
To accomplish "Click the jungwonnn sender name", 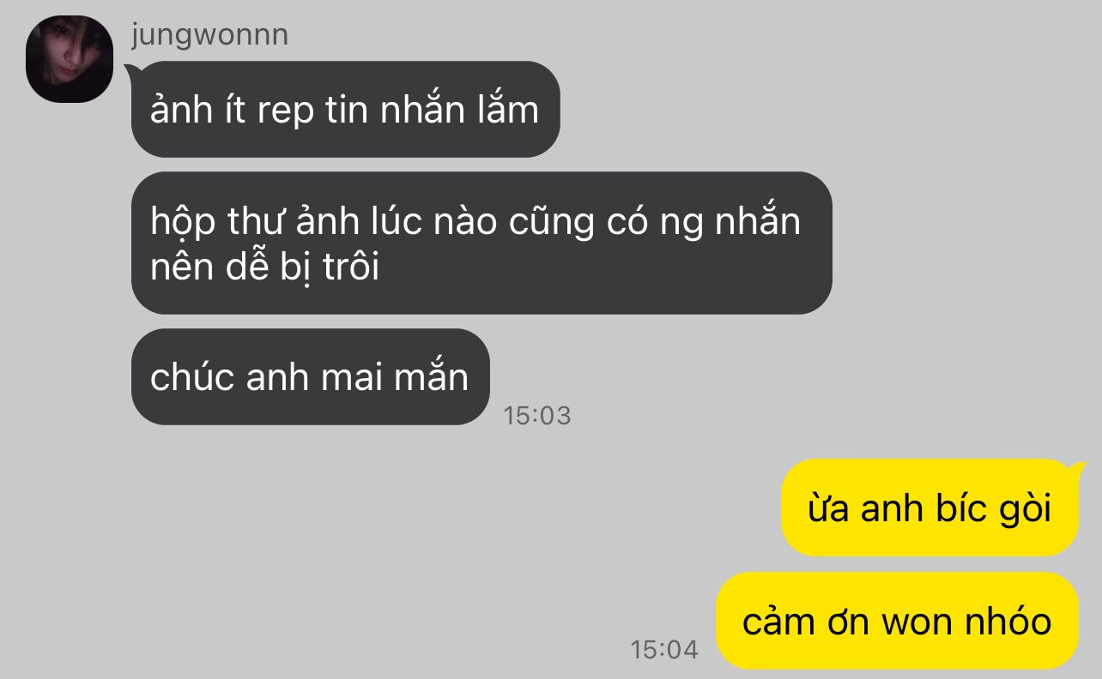I will pyautogui.click(x=209, y=35).
